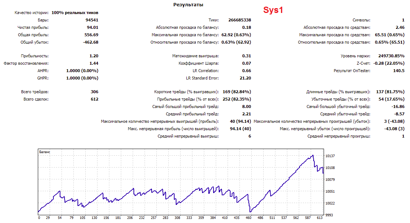Click the Коэффициент Шарпа value 0.07

tap(247, 63)
